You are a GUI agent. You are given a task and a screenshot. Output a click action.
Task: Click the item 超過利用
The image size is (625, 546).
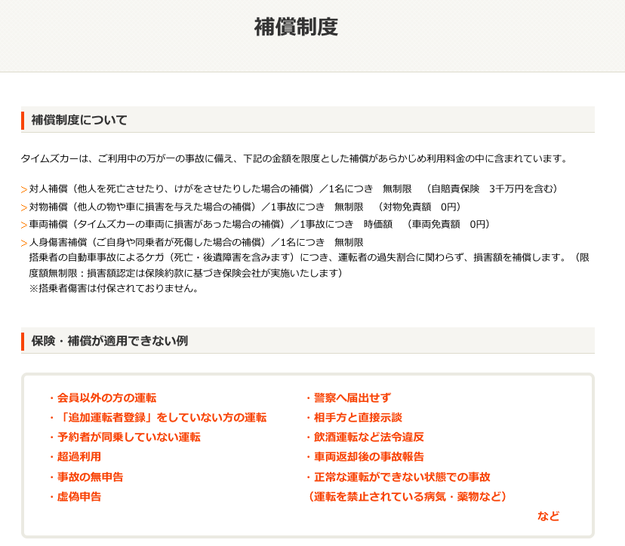[79, 457]
